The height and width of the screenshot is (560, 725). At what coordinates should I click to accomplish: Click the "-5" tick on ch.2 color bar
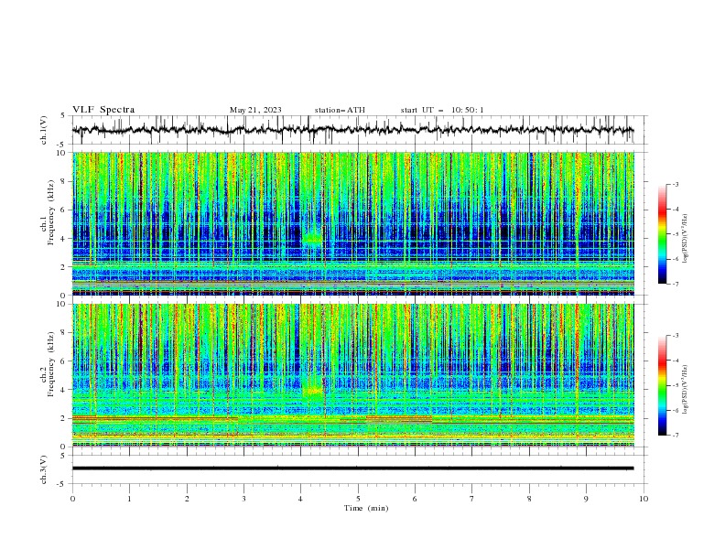click(x=675, y=385)
